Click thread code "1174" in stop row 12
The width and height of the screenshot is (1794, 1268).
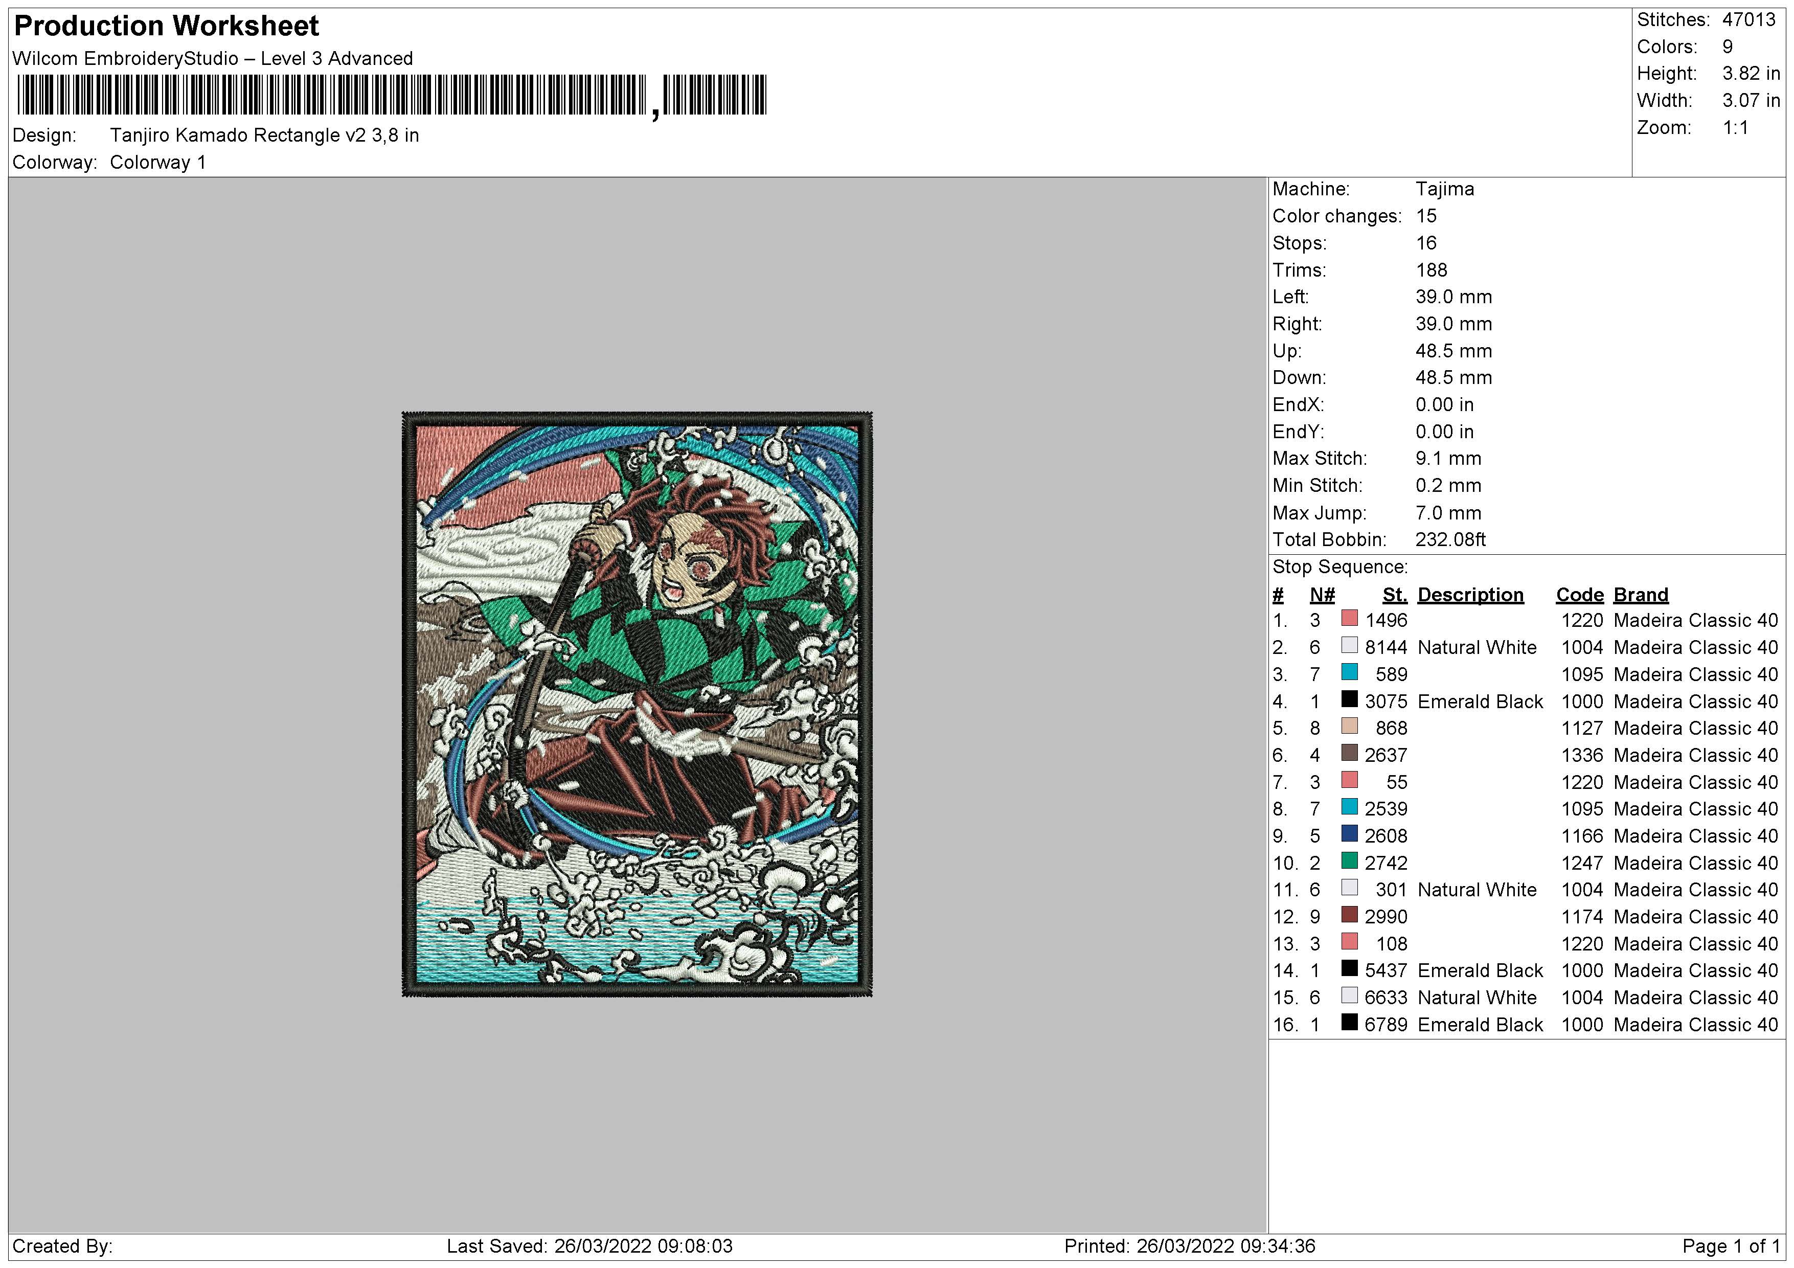(x=1582, y=917)
